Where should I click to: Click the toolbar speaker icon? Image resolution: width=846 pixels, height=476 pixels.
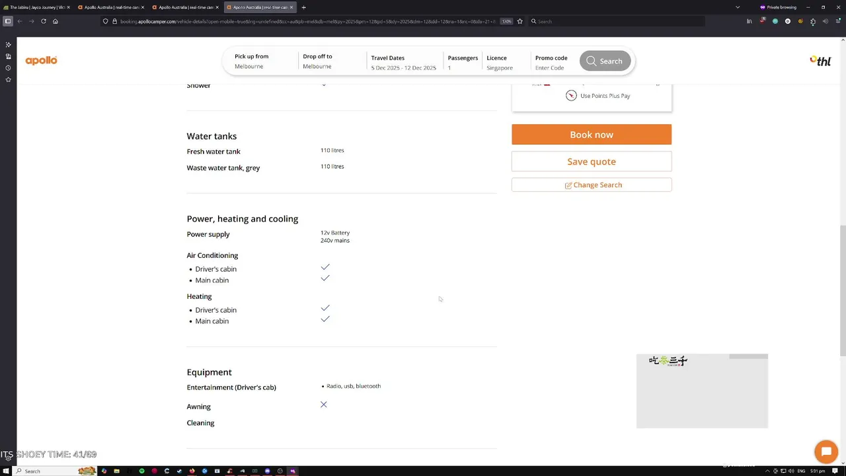(x=825, y=21)
